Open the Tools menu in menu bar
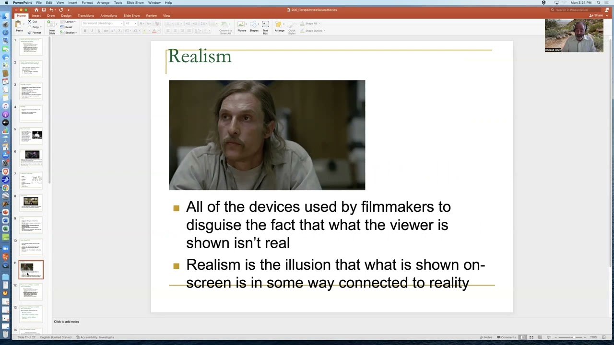The height and width of the screenshot is (345, 614). [x=118, y=3]
